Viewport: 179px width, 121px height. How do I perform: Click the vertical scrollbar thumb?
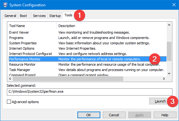pyautogui.click(x=169, y=51)
